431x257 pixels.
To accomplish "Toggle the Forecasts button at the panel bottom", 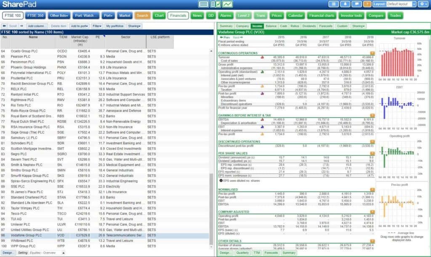I will coord(271,253).
